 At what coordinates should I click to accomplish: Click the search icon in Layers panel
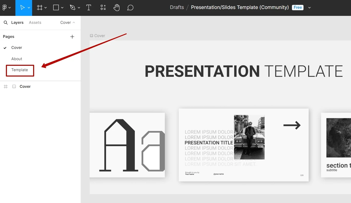[x=6, y=23]
